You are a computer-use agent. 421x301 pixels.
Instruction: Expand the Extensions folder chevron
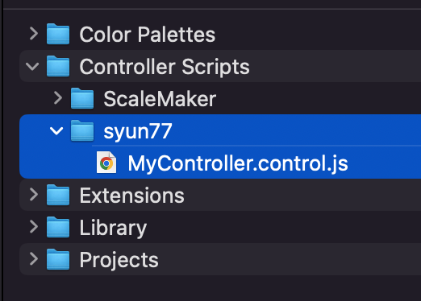(x=34, y=195)
